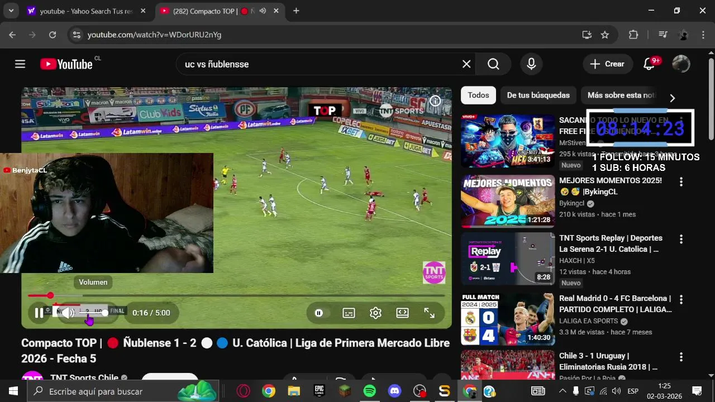Close the Yahoo Search tab
This screenshot has width=715, height=402.
point(143,11)
